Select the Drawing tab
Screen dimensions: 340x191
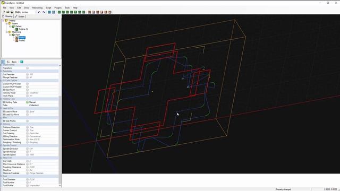[x=7, y=16]
